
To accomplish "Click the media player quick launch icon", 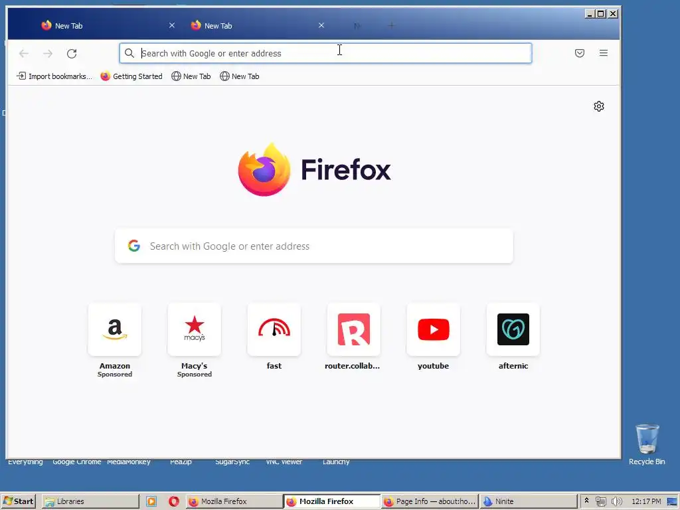I will [x=151, y=501].
